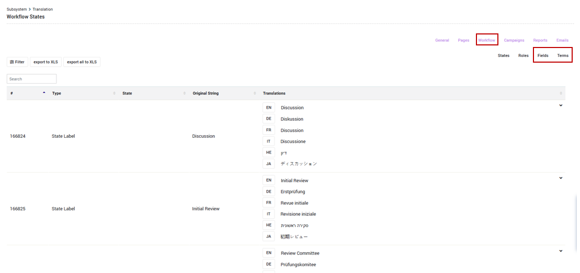Viewport: 580px width, 273px height.
Task: Click the translation Erstprüfung
Action: (293, 192)
